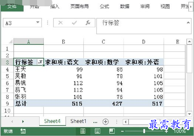Select cell with value 78
Viewport: 194px width, 136px height.
click(103, 76)
